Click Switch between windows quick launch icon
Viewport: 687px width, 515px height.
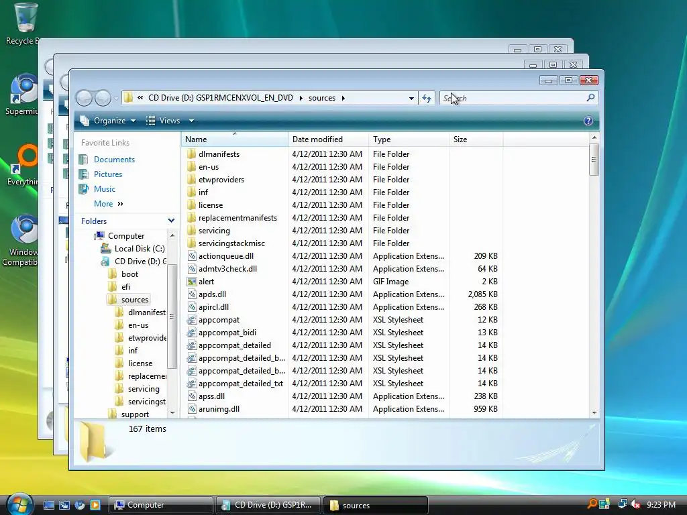[64, 505]
